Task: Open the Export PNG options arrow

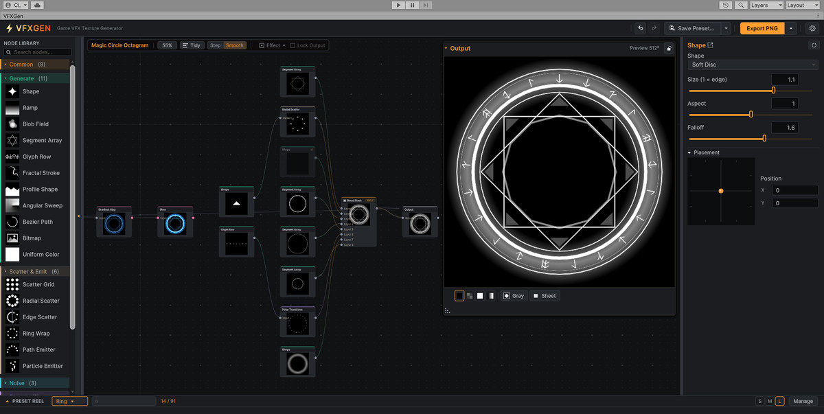Action: (791, 28)
